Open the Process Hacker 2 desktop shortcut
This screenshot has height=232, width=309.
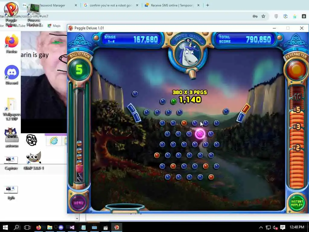(34, 15)
